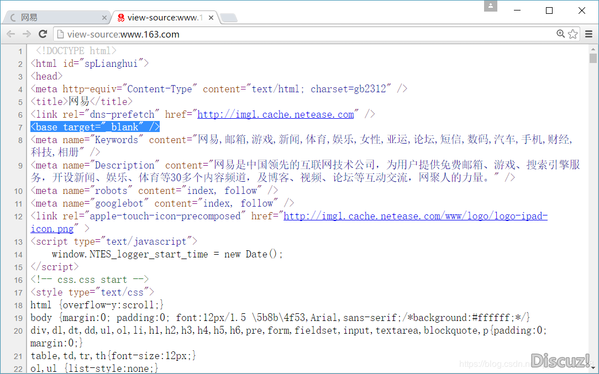599x374 pixels.
Task: Select the view-source:www.163.com tab
Action: (x=165, y=18)
